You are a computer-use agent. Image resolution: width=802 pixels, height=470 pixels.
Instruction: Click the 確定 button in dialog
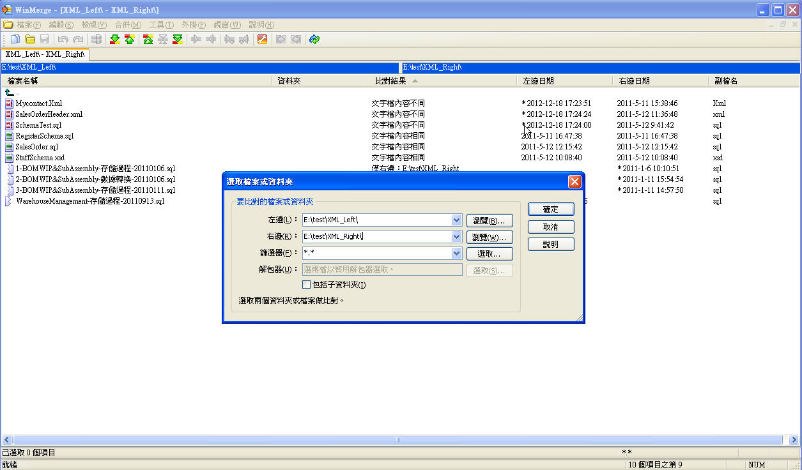(551, 209)
